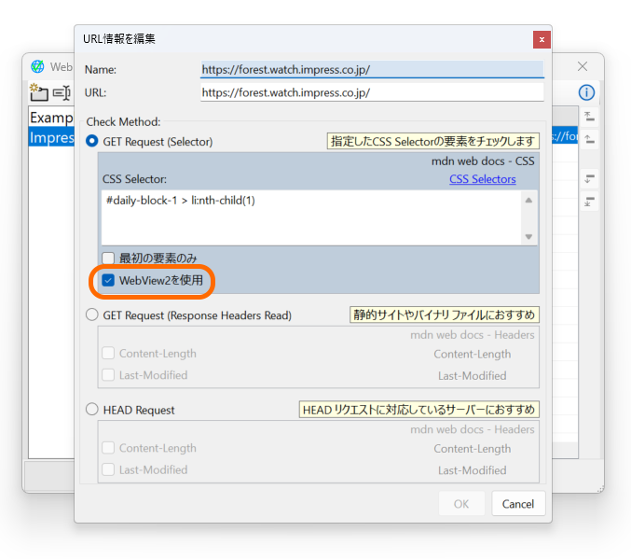Select GET Request (Selector) radio button

(92, 141)
